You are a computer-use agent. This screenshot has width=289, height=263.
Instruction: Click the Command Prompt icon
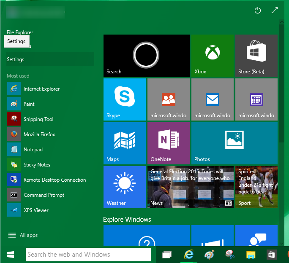14,195
